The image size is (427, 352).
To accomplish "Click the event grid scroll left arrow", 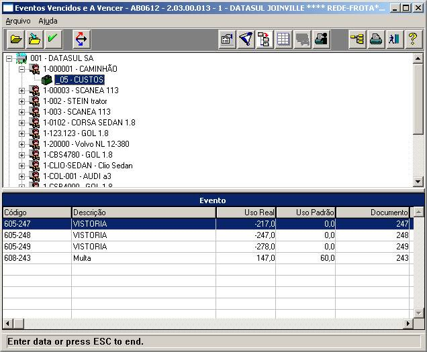I will tap(7, 323).
